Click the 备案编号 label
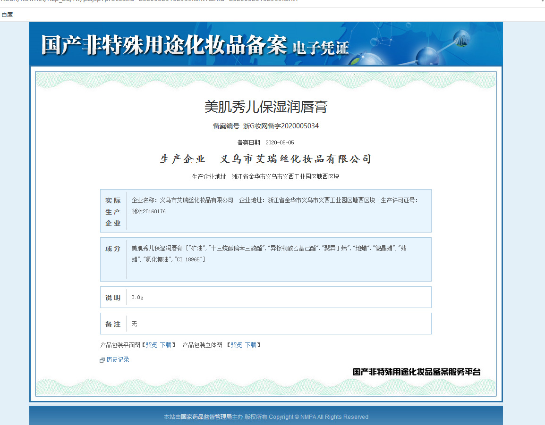The image size is (545, 425). 226,125
